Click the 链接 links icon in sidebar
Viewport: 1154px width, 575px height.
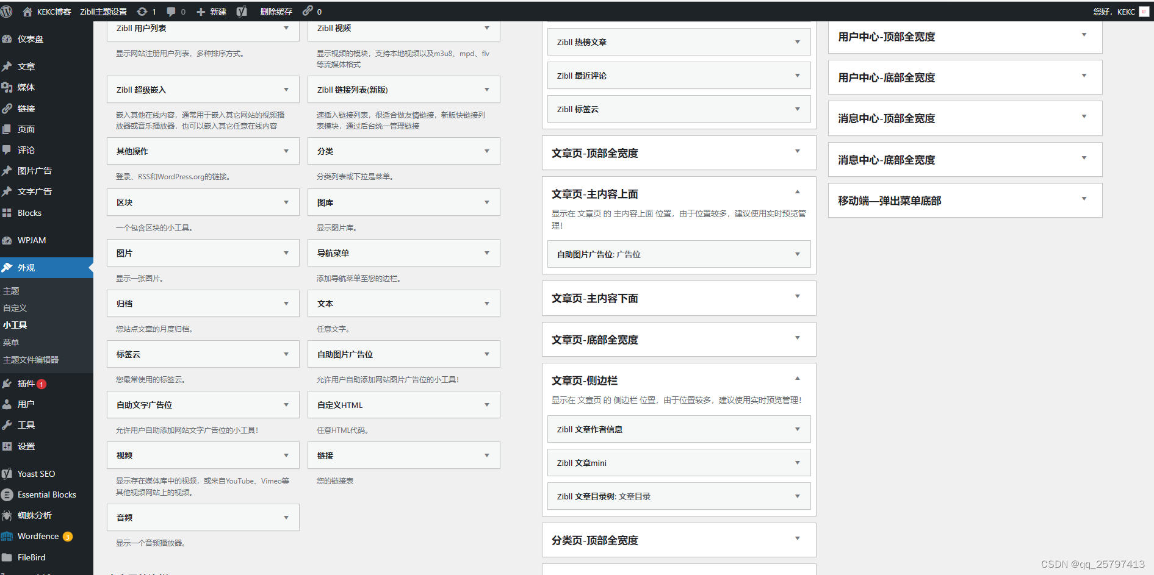pos(7,109)
